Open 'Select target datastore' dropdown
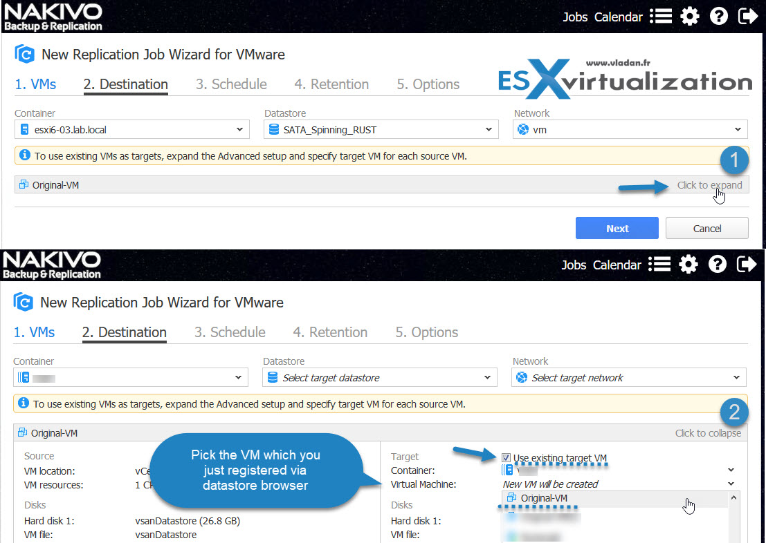The height and width of the screenshot is (543, 766). pos(380,378)
